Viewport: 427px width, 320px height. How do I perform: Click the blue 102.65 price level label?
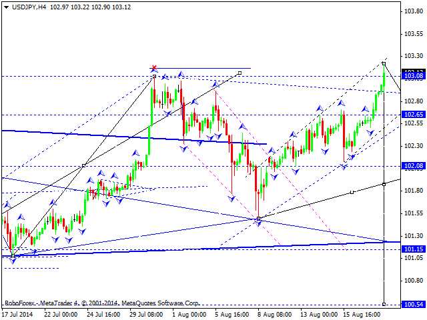pyautogui.click(x=414, y=115)
